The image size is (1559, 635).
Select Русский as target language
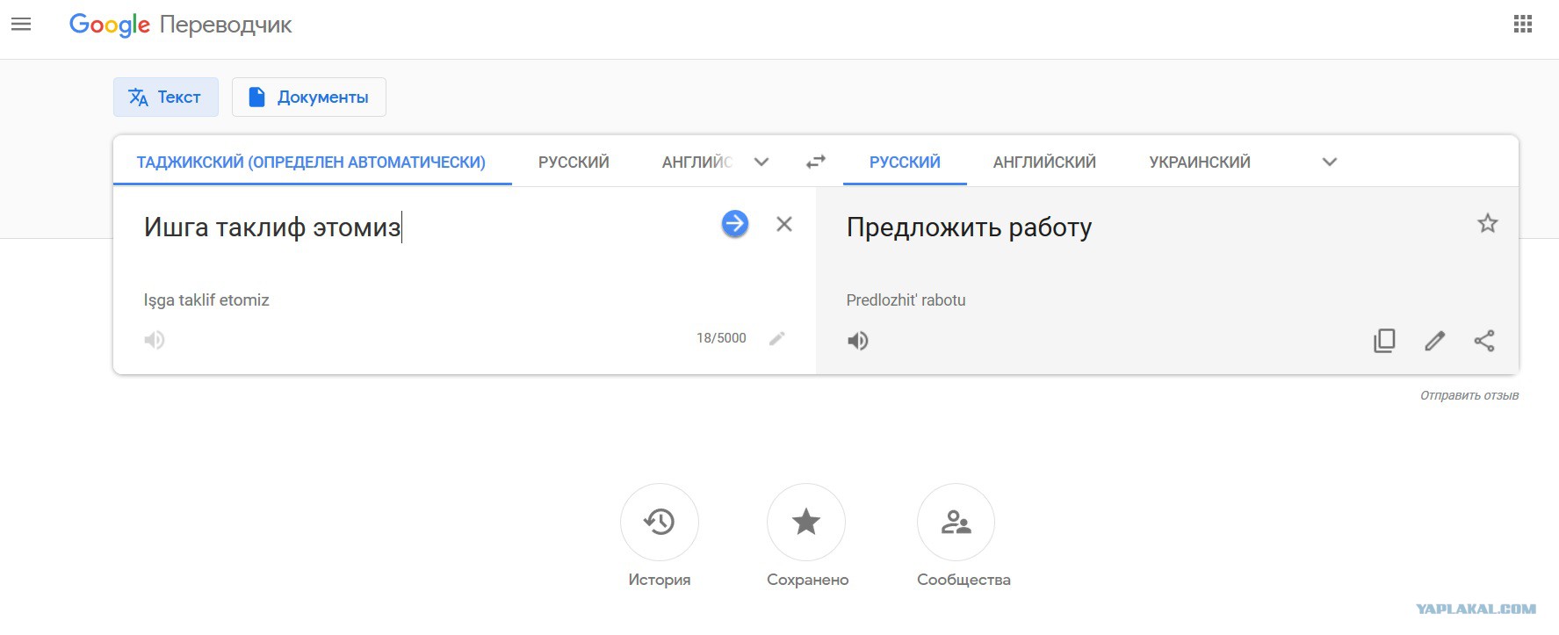pyautogui.click(x=905, y=162)
